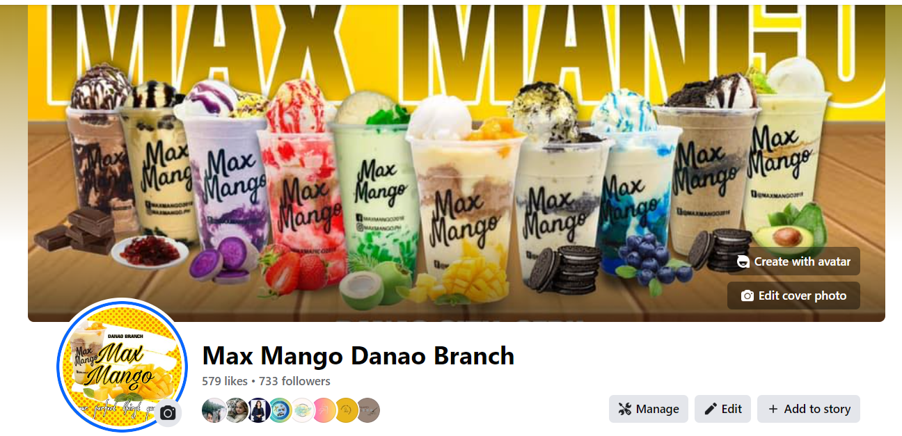Viewport: 902px width, 436px height.
Task: Click the Add to story button label
Action: [817, 409]
